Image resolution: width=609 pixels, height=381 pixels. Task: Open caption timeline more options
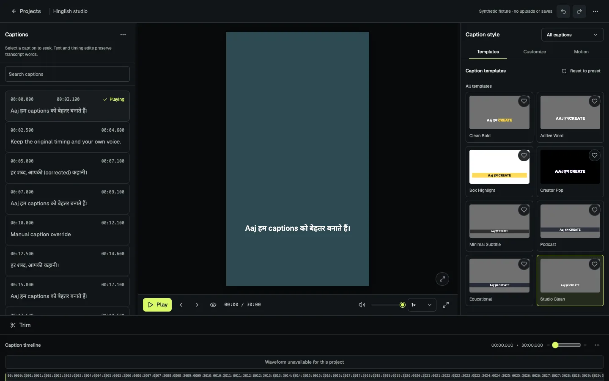click(597, 345)
